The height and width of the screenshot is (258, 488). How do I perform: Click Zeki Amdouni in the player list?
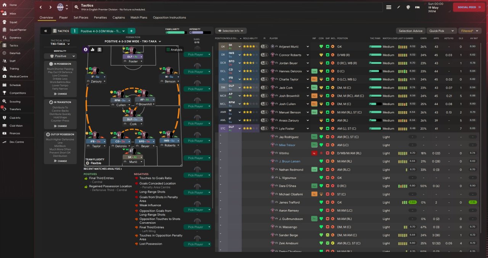coord(289,243)
